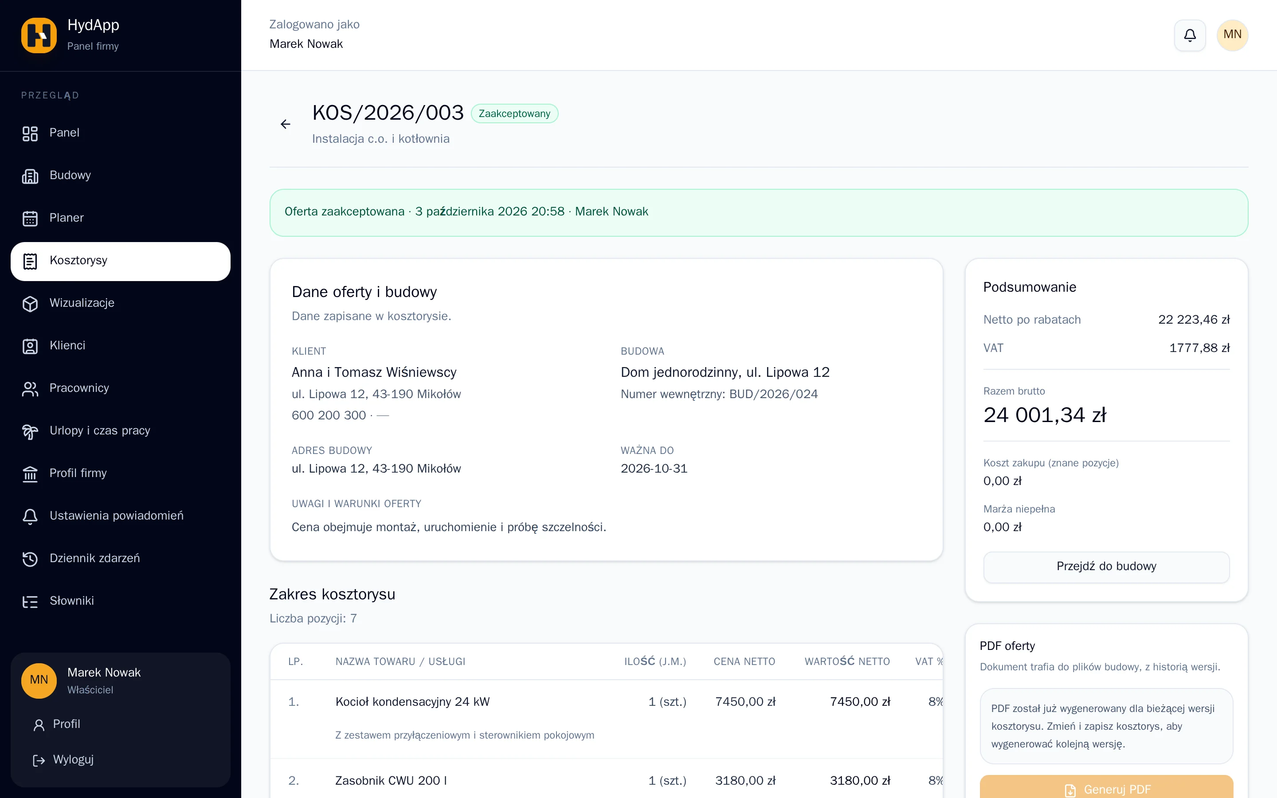Image resolution: width=1277 pixels, height=798 pixels.
Task: Click the Dziennik zdarzeń history icon
Action: click(x=30, y=559)
